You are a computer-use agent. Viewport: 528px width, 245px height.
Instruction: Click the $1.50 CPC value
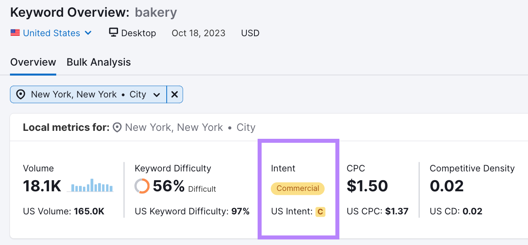point(367,186)
